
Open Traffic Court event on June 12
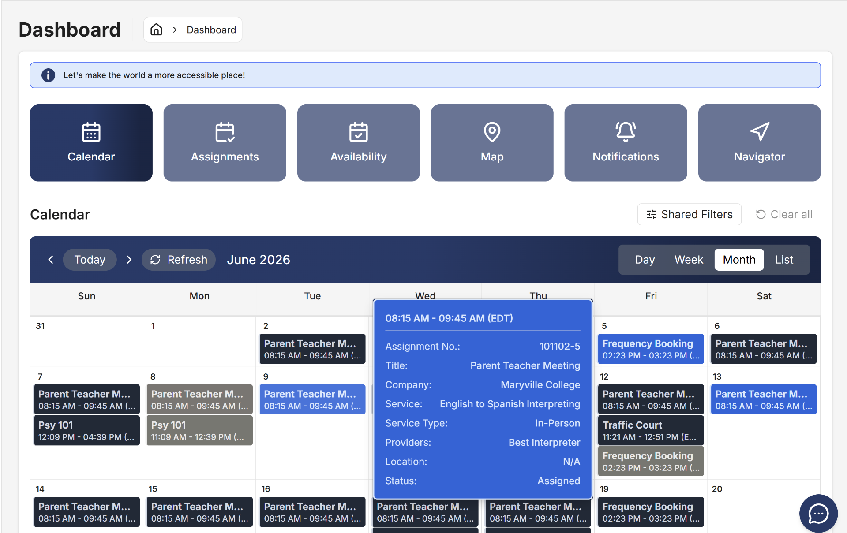651,430
